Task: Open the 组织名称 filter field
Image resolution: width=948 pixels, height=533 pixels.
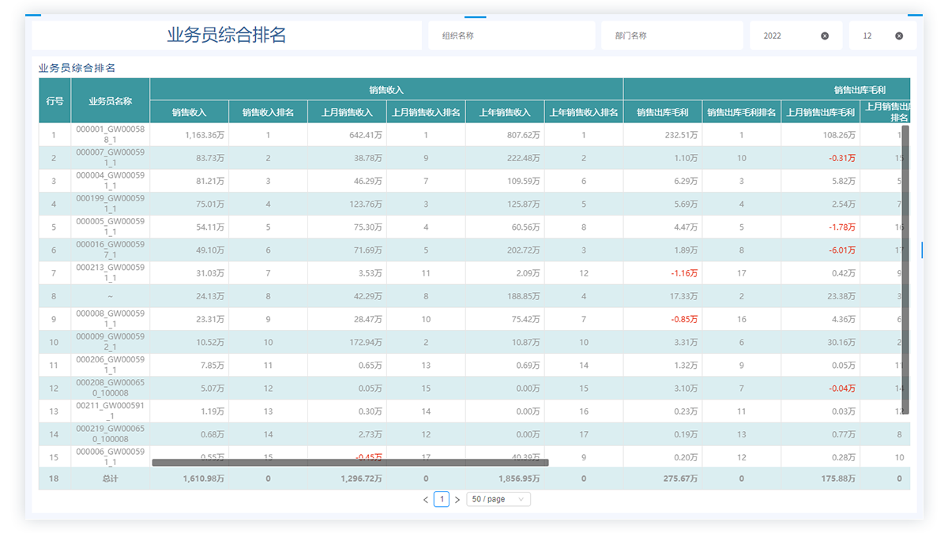Action: 510,36
